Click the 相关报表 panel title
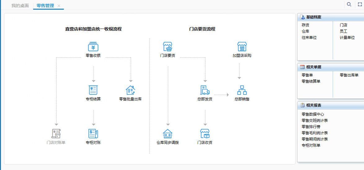 tap(314, 105)
